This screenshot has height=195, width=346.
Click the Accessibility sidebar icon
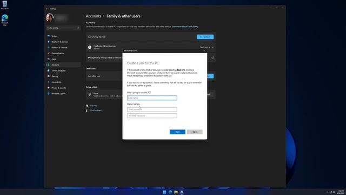[x=49, y=82]
